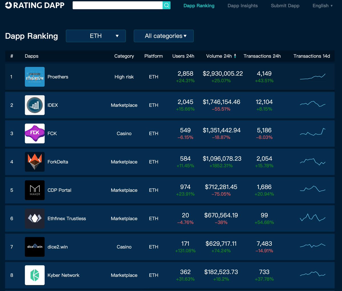Screen dimensions: 342x291
Task: Click Proethers users count 2,858
Action: [x=185, y=74]
